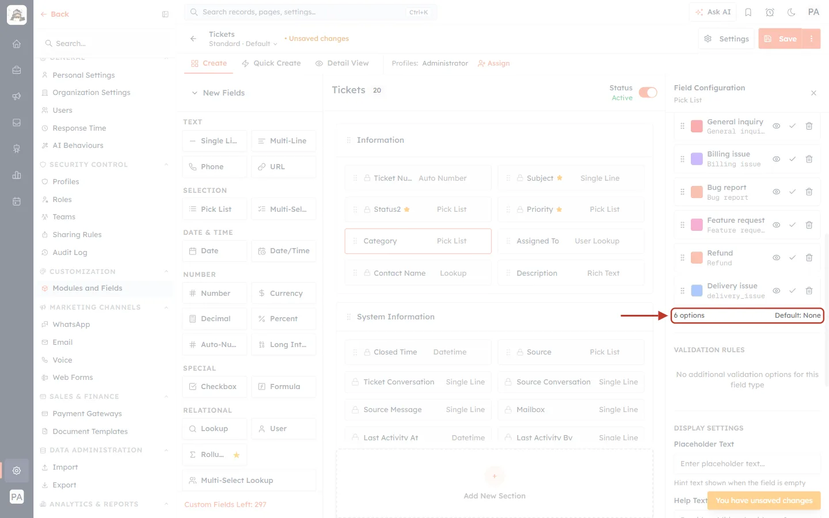This screenshot has width=829, height=518.
Task: Open Modules and Fields menu item
Action: 104,288
